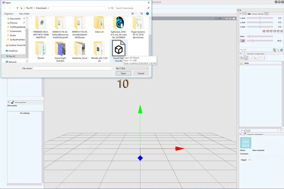Select the last red camera preset cube
This screenshot has width=284, height=189.
281,31
